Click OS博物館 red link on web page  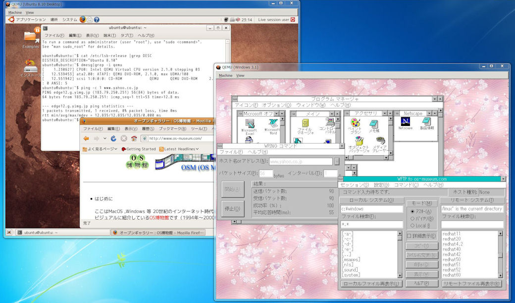[x=159, y=218]
